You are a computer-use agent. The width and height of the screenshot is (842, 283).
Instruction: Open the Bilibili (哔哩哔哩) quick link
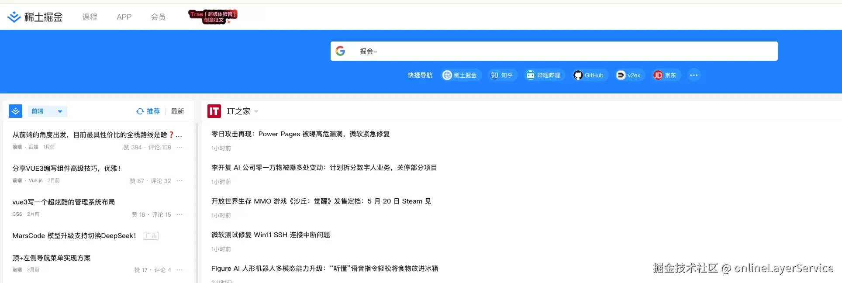544,75
